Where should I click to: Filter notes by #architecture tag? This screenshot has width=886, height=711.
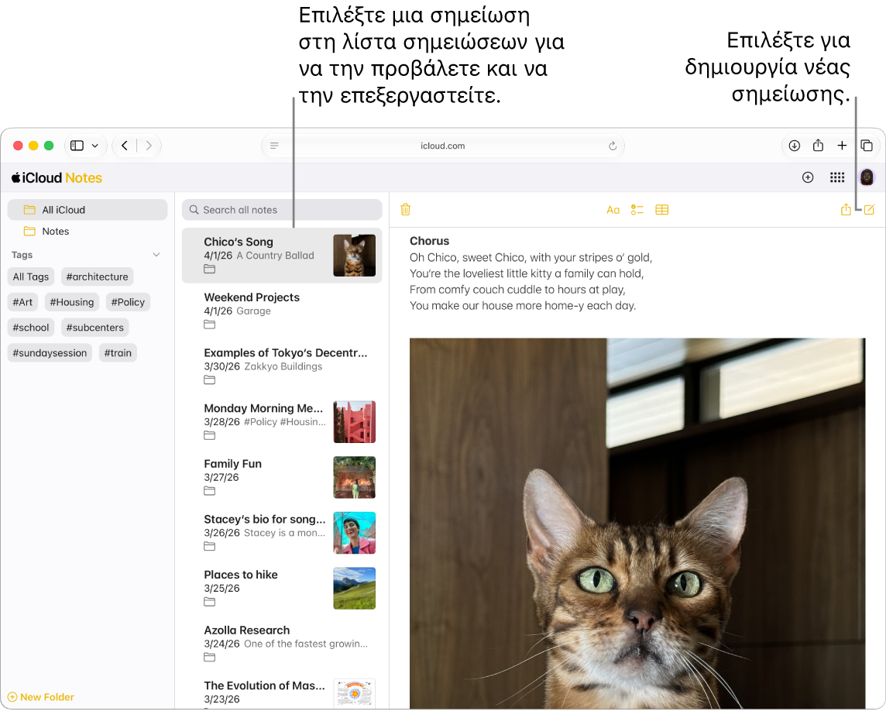pyautogui.click(x=97, y=277)
